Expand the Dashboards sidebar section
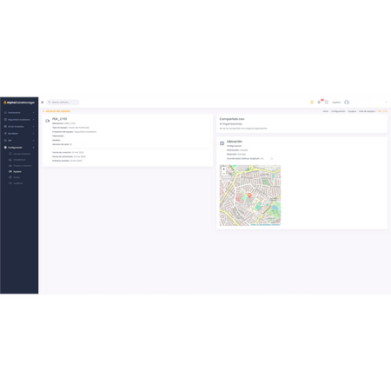The image size is (391, 391). tap(19, 113)
